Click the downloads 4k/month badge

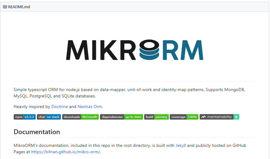tap(80, 117)
